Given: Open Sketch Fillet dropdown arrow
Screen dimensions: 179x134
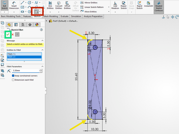Looking at the screenshot, I should [40, 12].
